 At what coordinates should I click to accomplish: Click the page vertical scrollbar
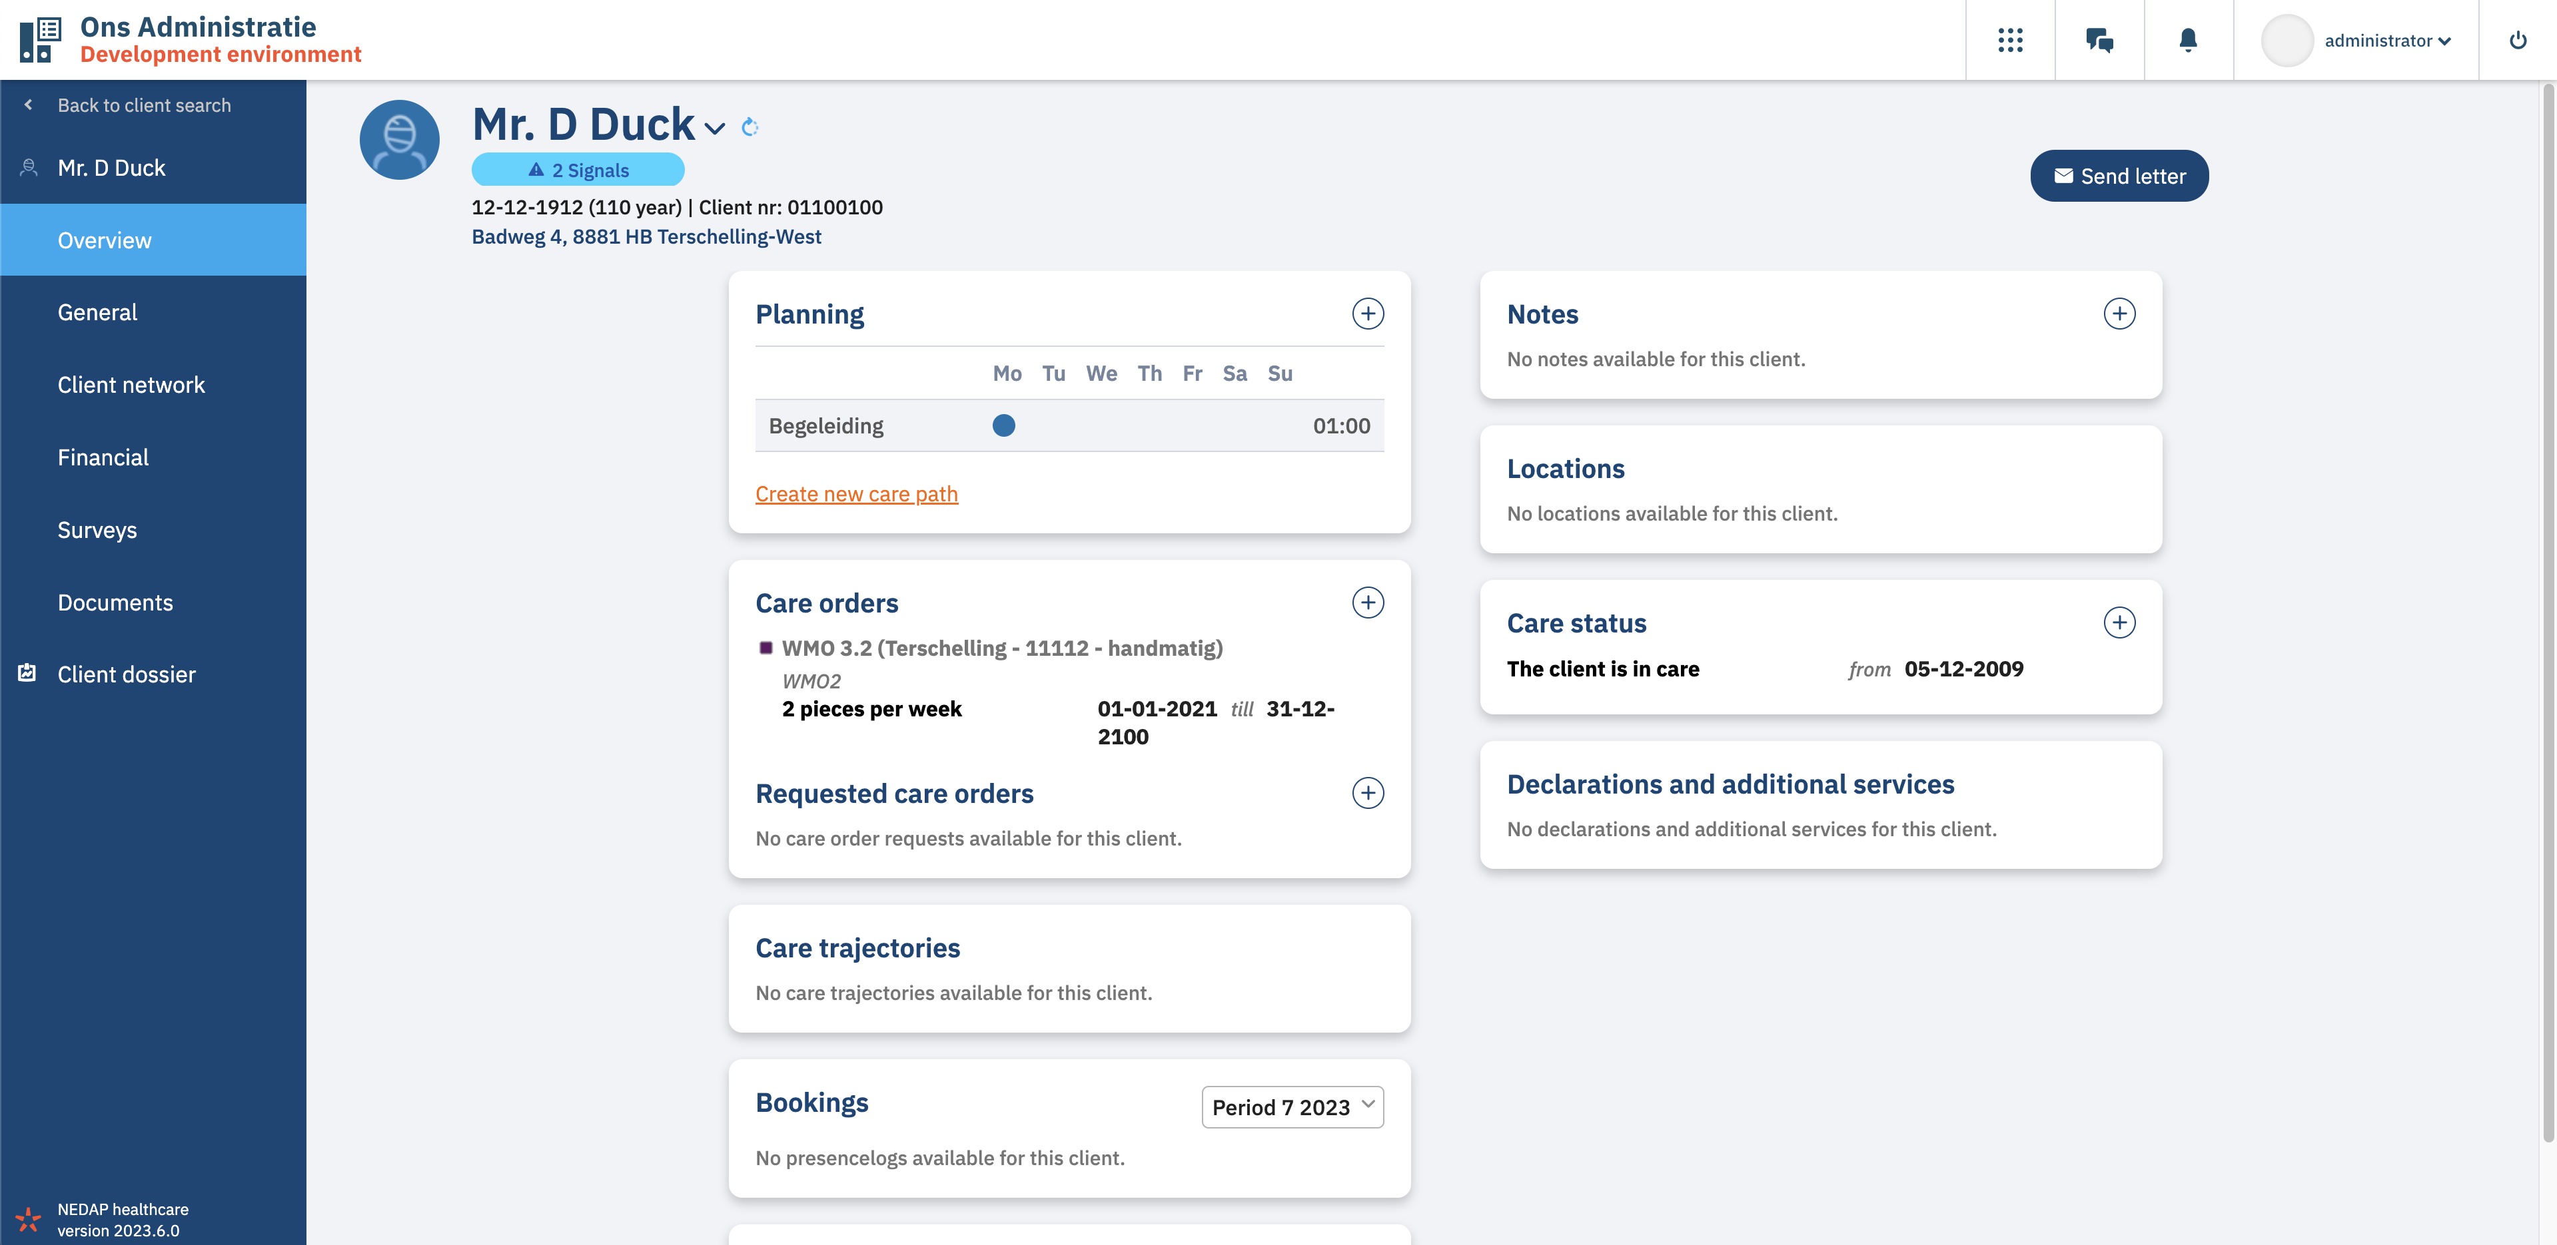(x=2548, y=613)
